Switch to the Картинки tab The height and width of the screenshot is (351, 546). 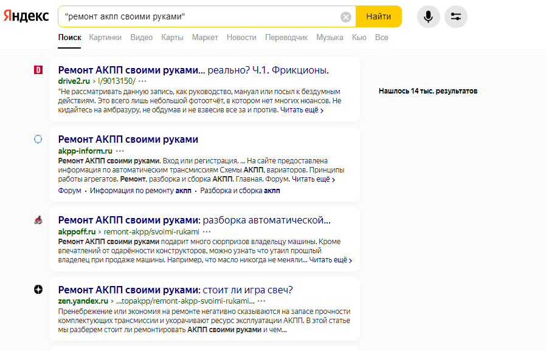click(105, 38)
